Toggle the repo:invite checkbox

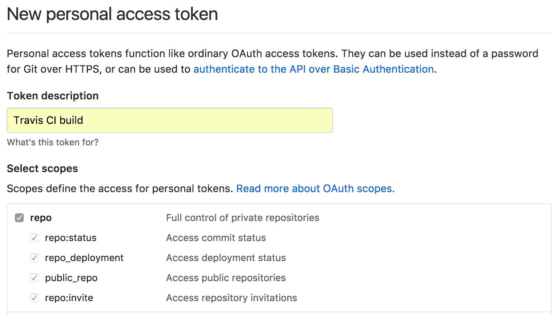(34, 298)
